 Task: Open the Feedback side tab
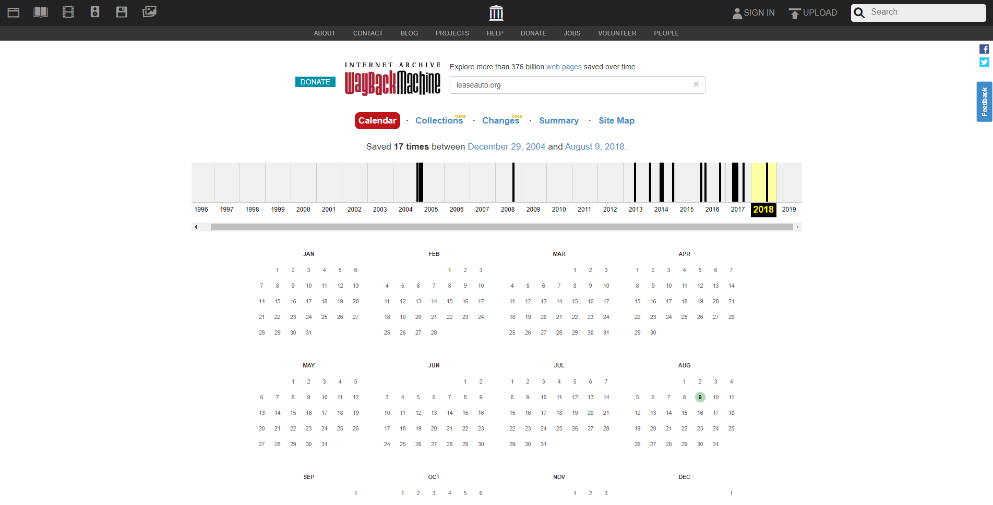(984, 102)
